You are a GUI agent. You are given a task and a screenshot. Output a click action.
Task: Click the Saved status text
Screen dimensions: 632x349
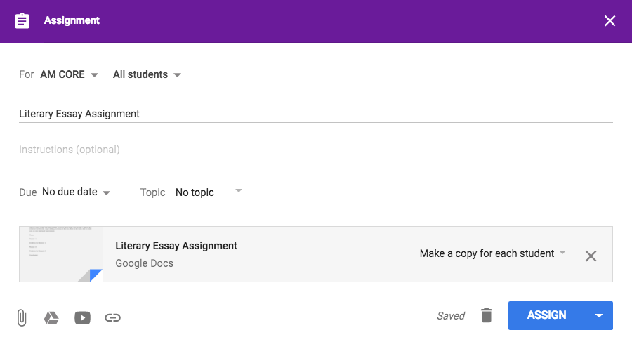click(x=450, y=316)
